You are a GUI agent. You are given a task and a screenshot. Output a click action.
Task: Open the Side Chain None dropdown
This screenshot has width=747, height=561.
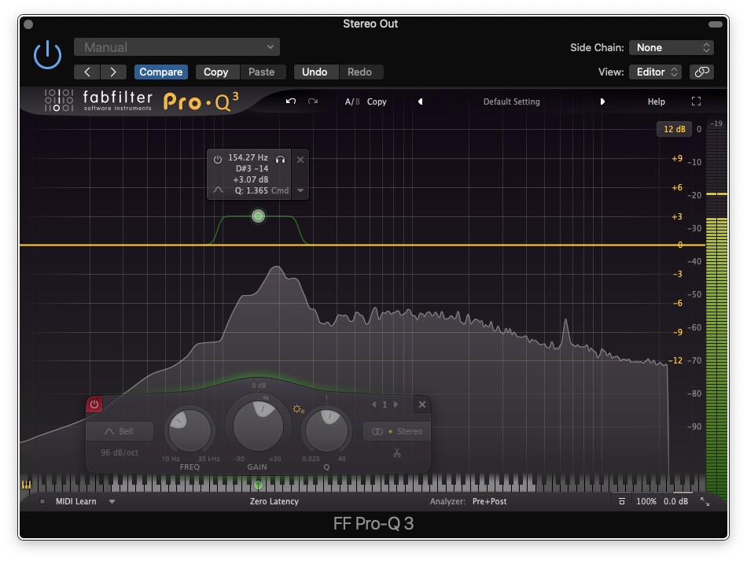click(x=674, y=47)
